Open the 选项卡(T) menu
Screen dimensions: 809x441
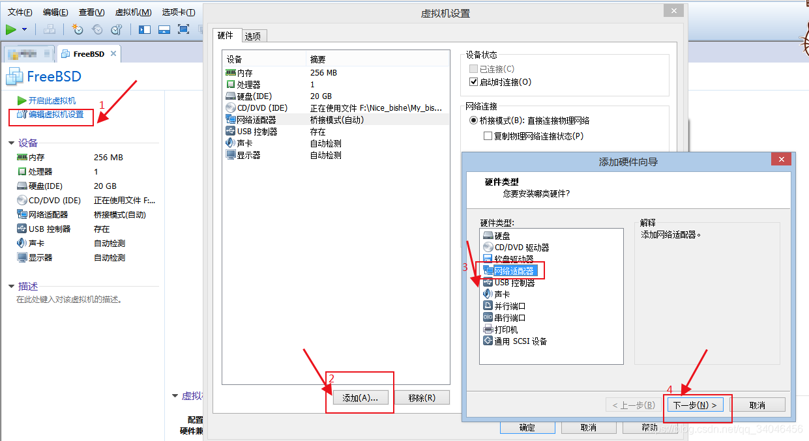click(179, 12)
